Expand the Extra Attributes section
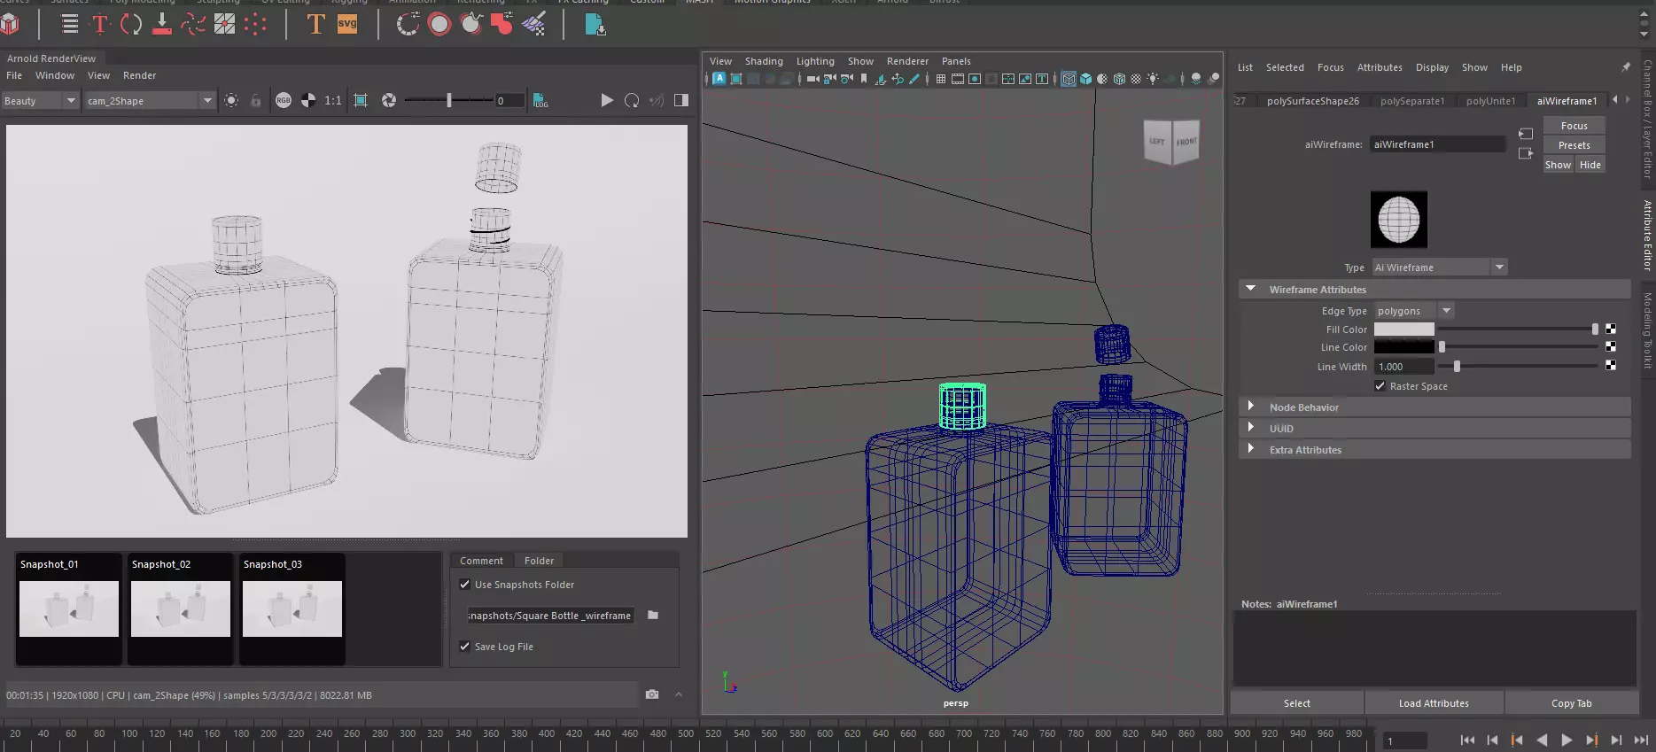The image size is (1656, 752). click(1251, 449)
